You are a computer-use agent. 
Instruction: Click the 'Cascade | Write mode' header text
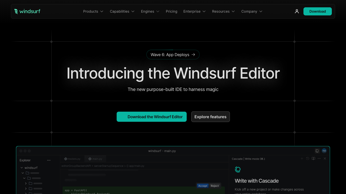pos(248,159)
